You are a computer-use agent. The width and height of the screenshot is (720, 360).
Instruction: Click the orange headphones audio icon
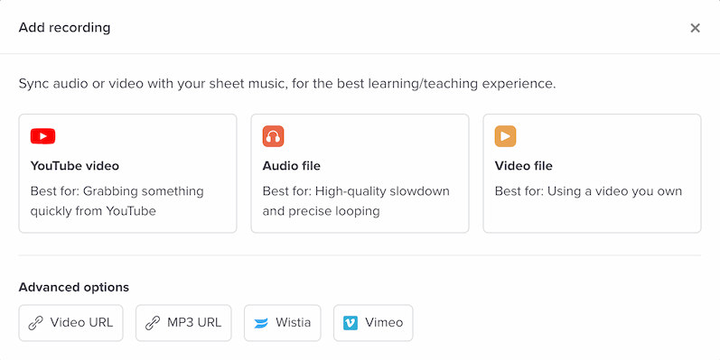[273, 136]
